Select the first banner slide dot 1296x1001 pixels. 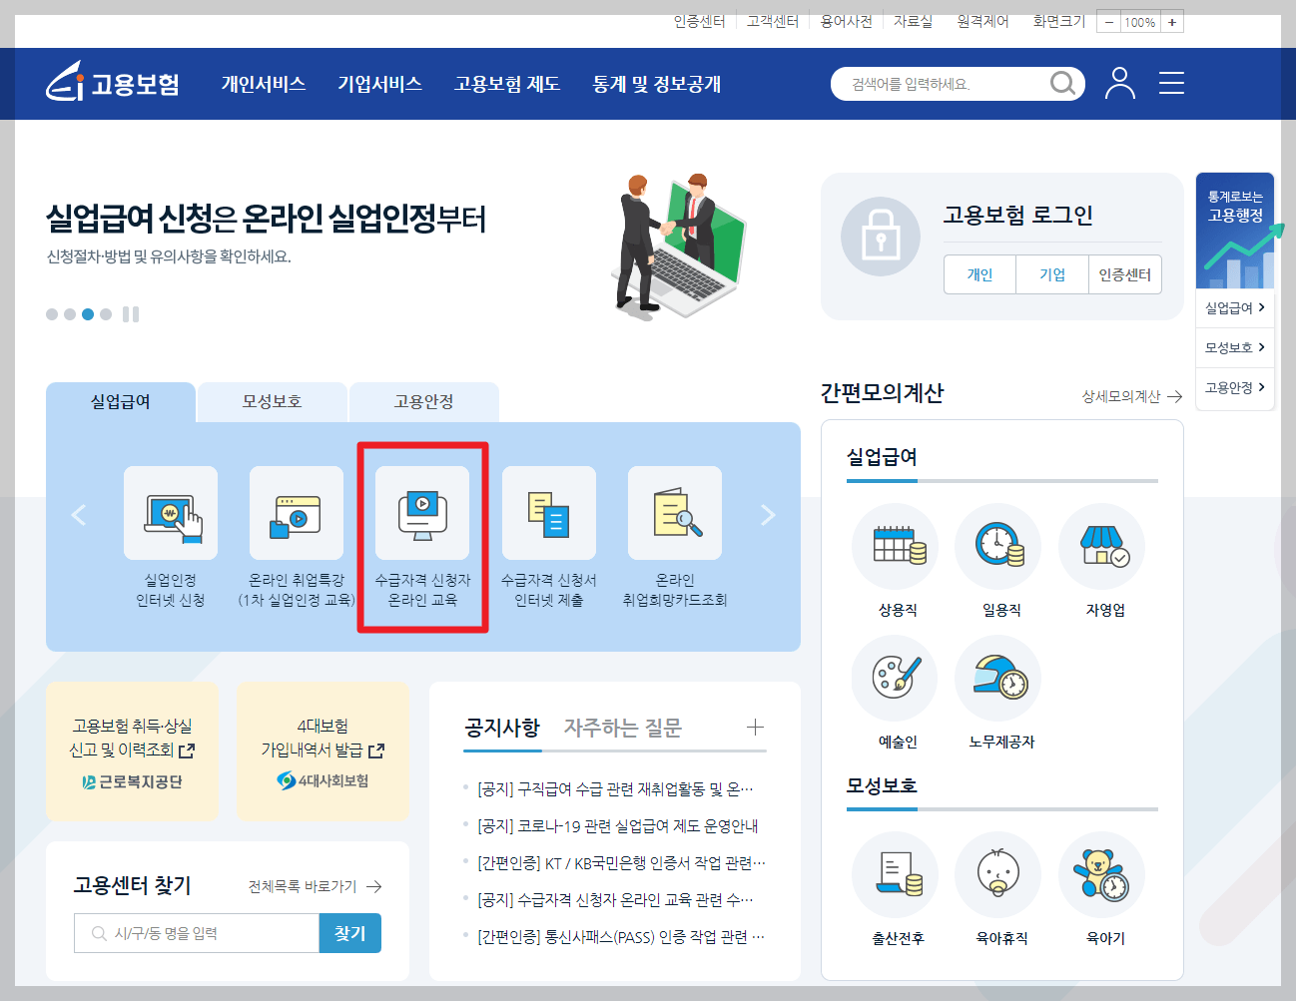tap(52, 314)
